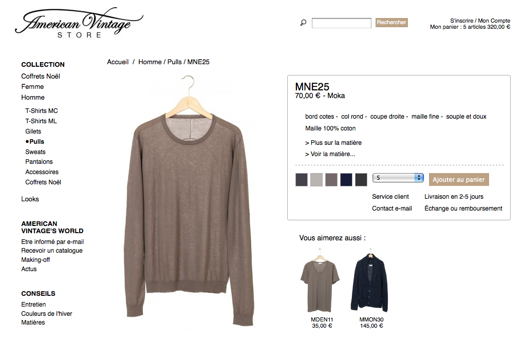Select the light grey color swatch
523x341 pixels.
click(x=316, y=180)
